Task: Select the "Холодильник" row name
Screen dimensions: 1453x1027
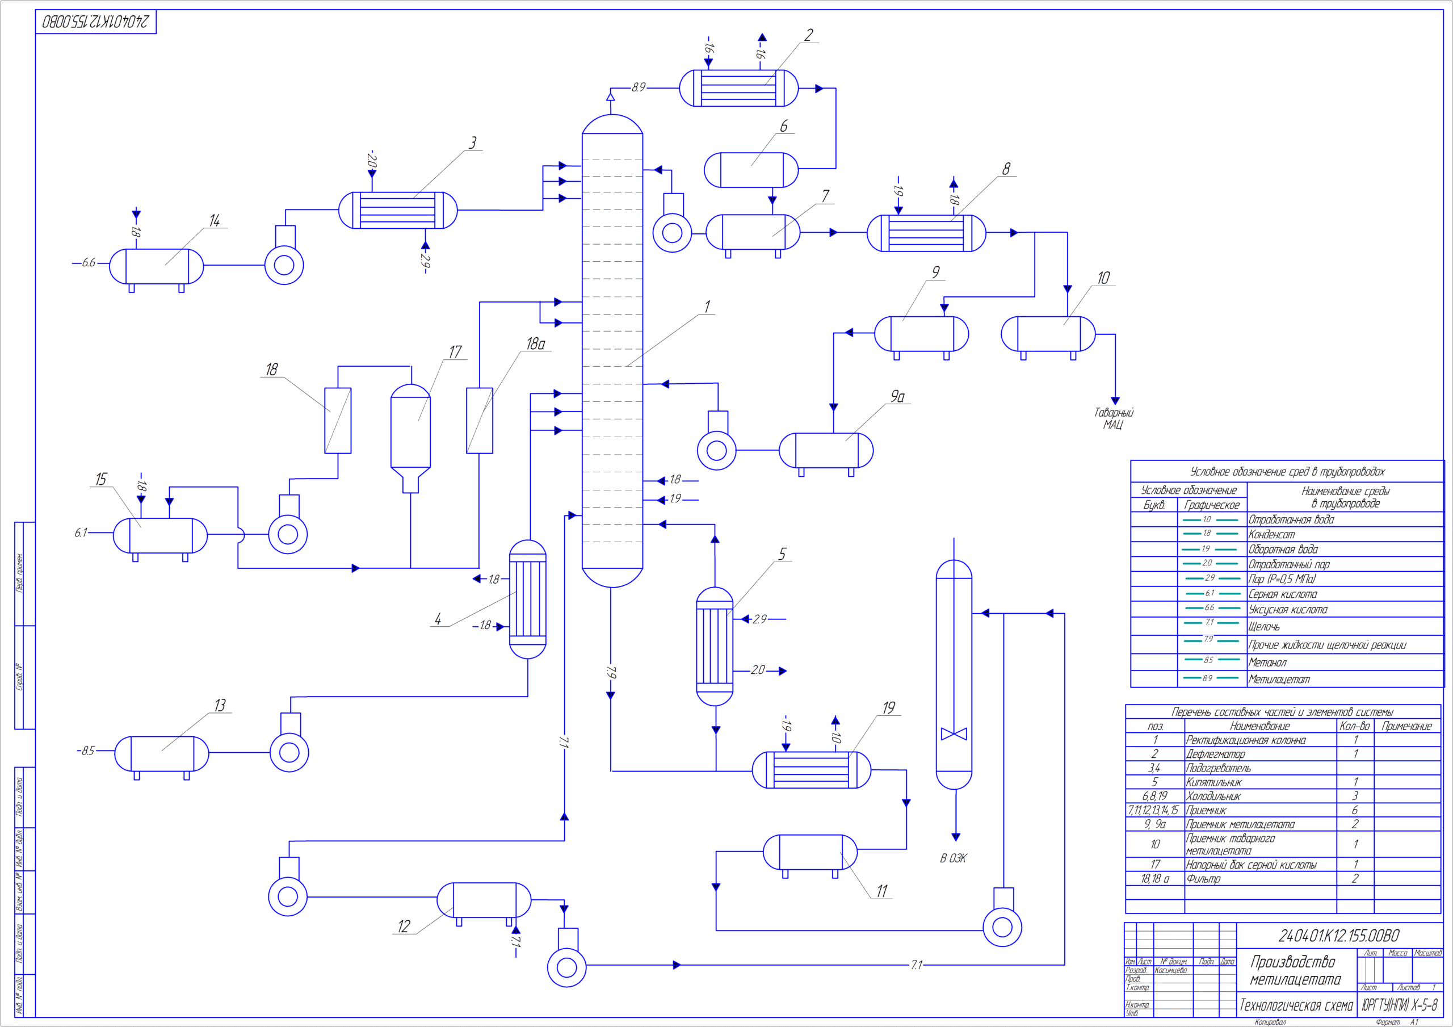Action: click(x=1214, y=797)
